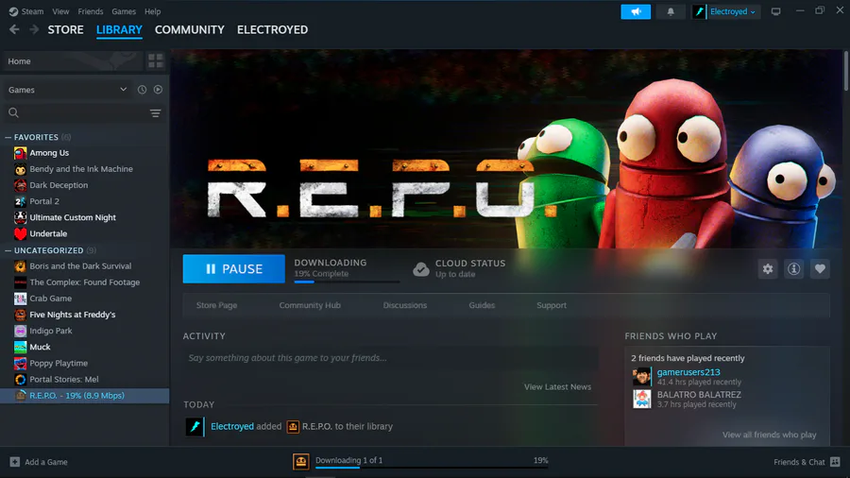850x478 pixels.
Task: Open the announcements megaphone icon
Action: tap(636, 11)
